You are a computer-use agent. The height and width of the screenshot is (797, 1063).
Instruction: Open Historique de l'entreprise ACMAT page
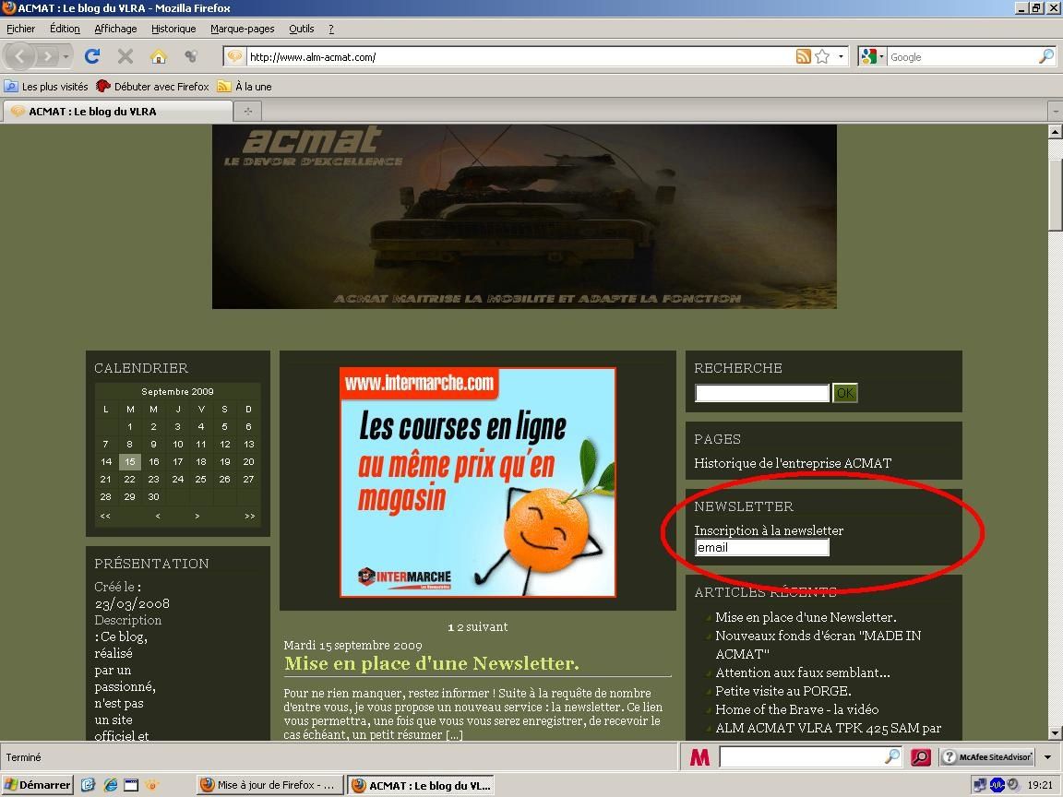793,463
